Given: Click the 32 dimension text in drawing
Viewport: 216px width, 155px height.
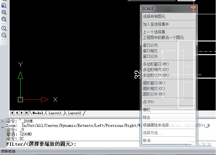Looking at the screenshot, I should click(137, 74).
